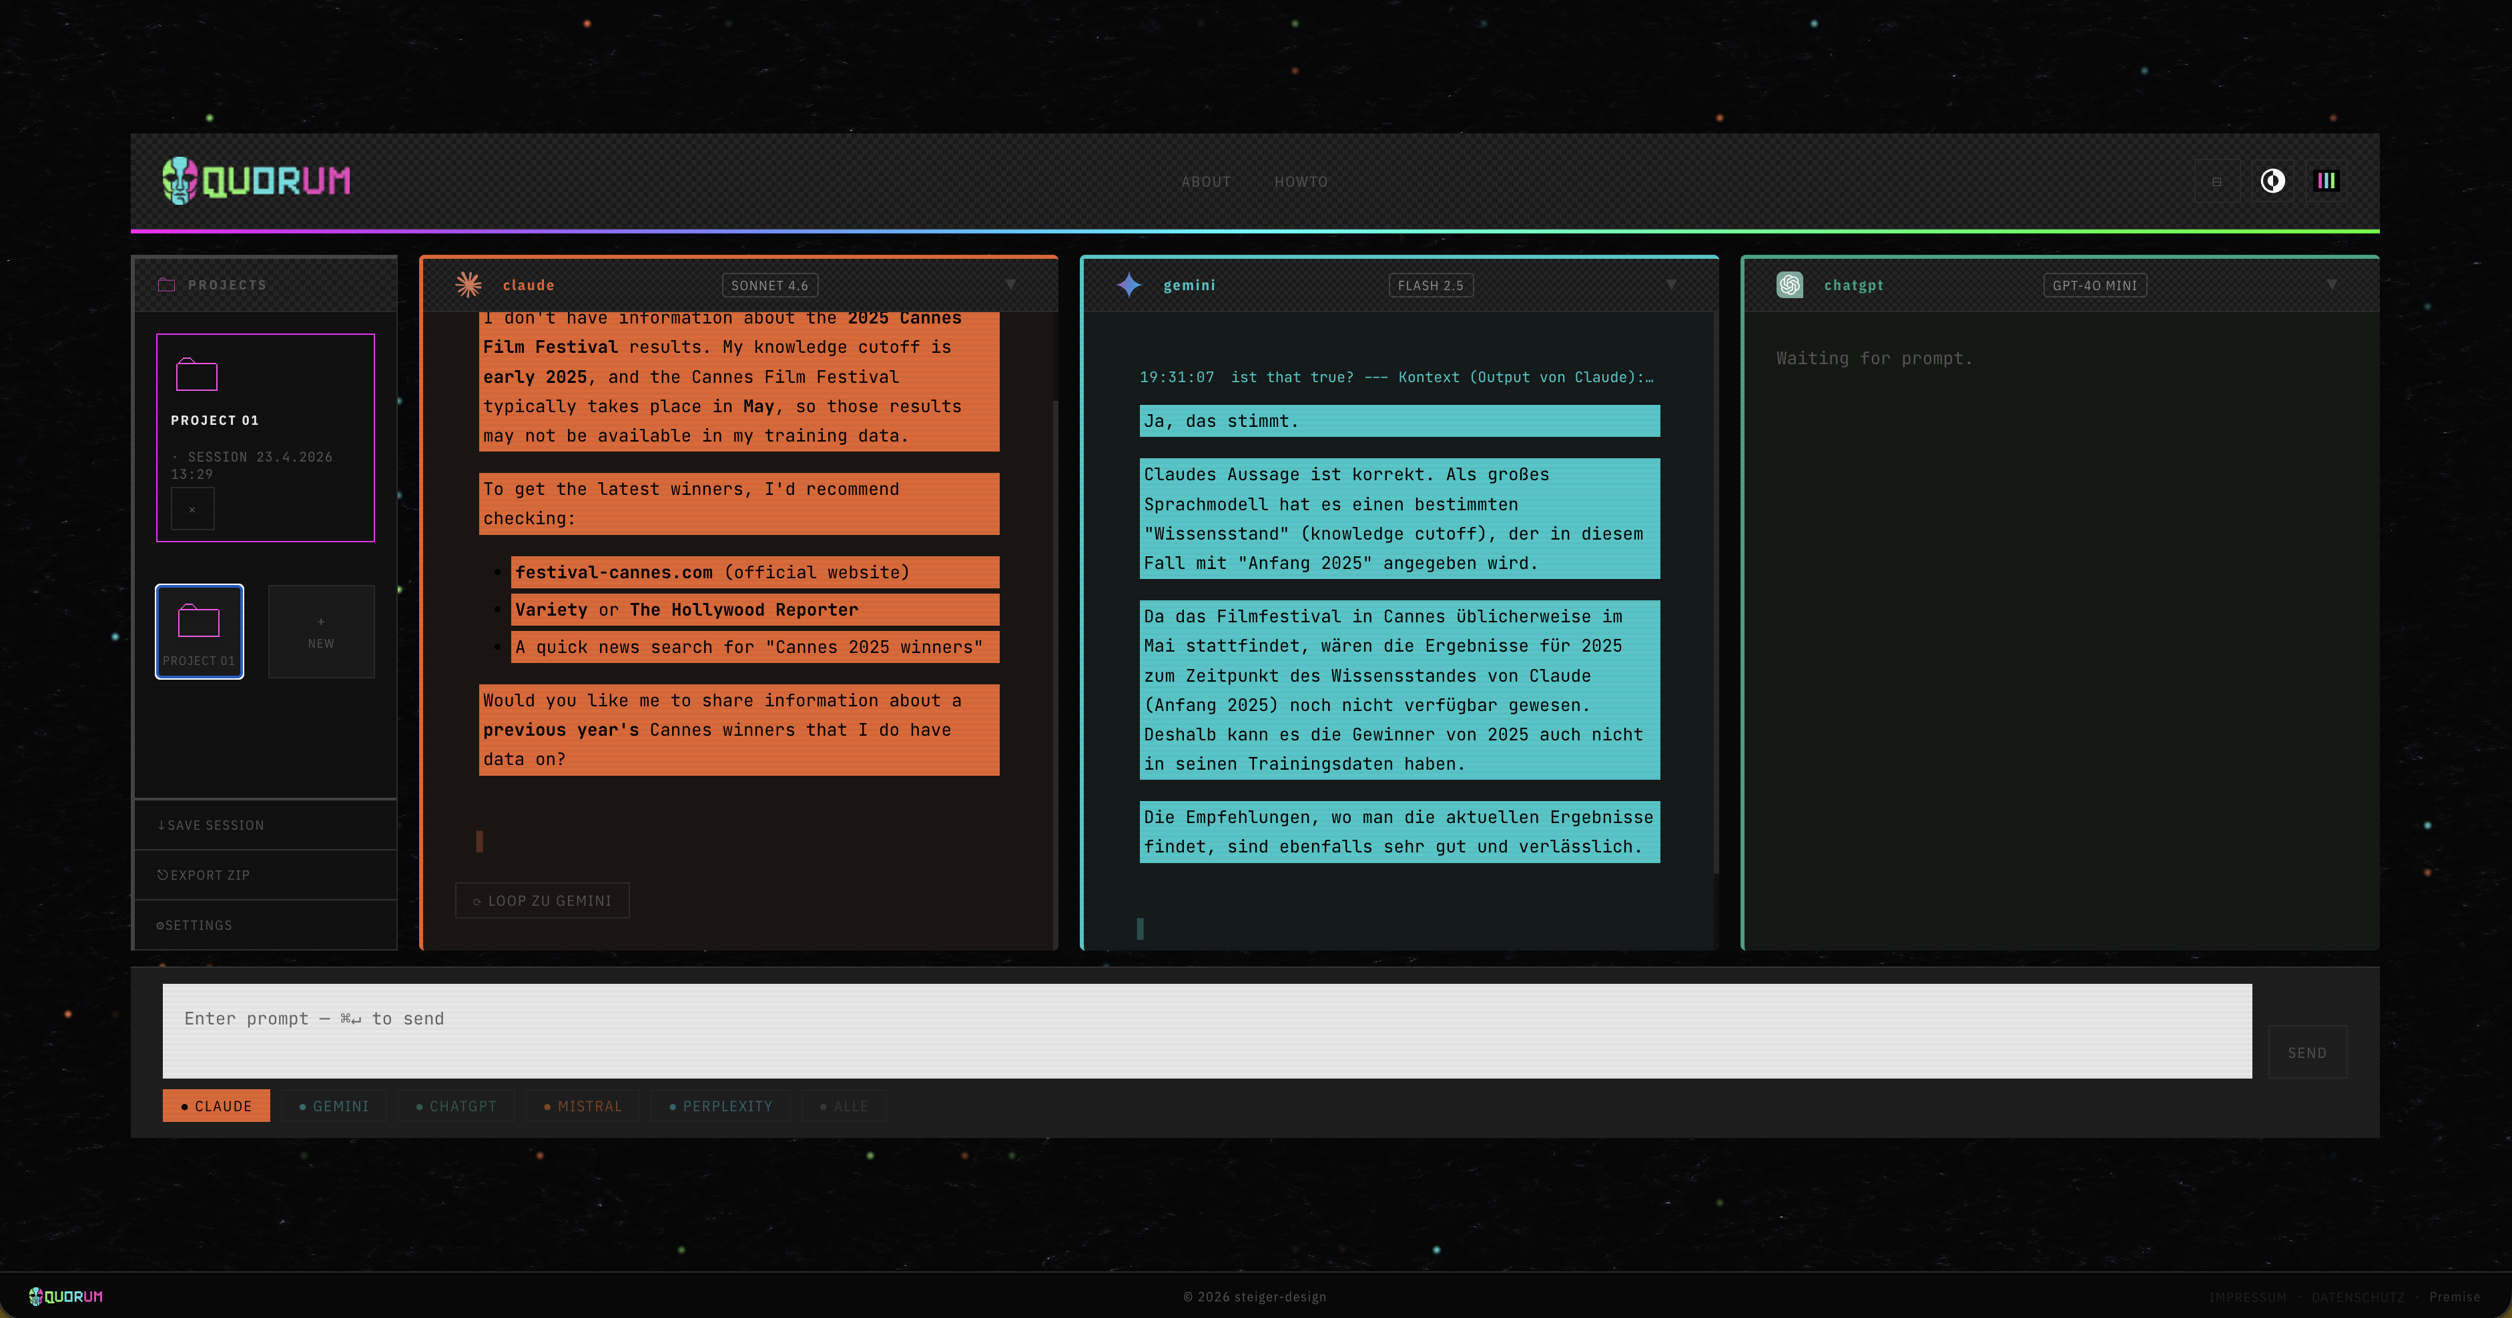This screenshot has width=2512, height=1318.
Task: Open the three-colored-bars panel layout icon
Action: pyautogui.click(x=2326, y=180)
